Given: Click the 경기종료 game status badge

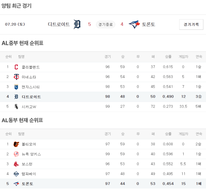Looking at the screenshot, I should (105, 24).
